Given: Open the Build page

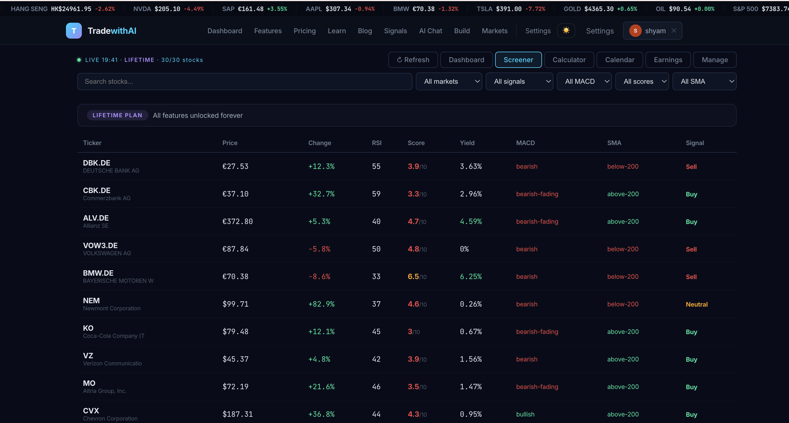Looking at the screenshot, I should click(x=462, y=31).
